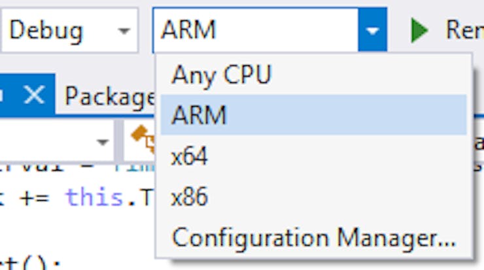The height and width of the screenshot is (270, 484).
Task: Click the ARM platform combo box field
Action: click(x=256, y=30)
